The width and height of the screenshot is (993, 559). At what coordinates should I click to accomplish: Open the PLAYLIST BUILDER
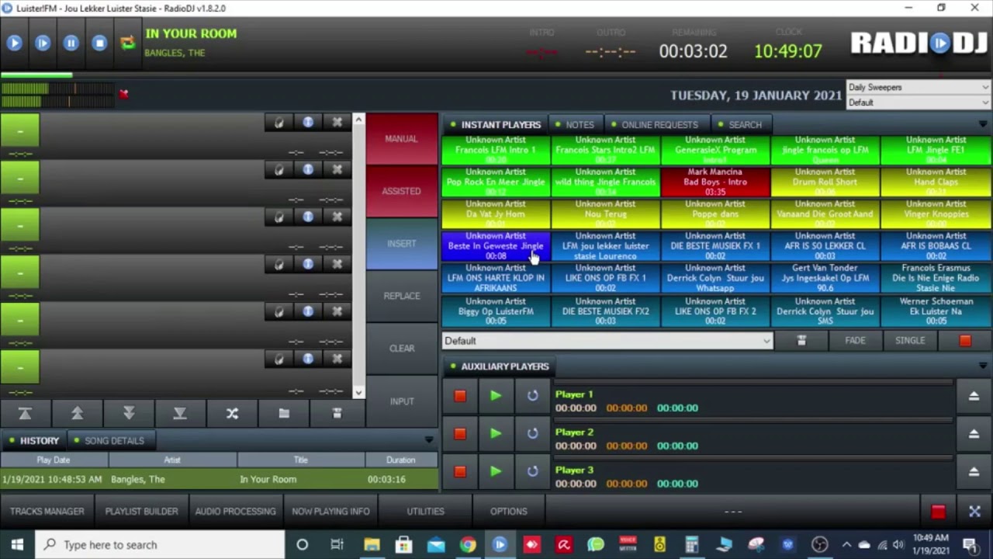pyautogui.click(x=141, y=512)
